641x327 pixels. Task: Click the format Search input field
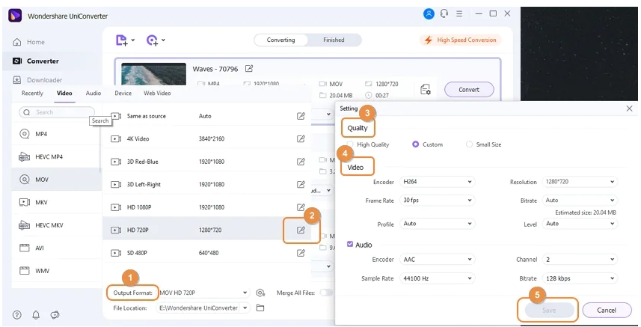(x=57, y=112)
